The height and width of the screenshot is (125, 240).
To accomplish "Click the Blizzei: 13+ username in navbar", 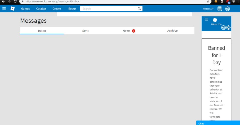I will click(x=208, y=9).
